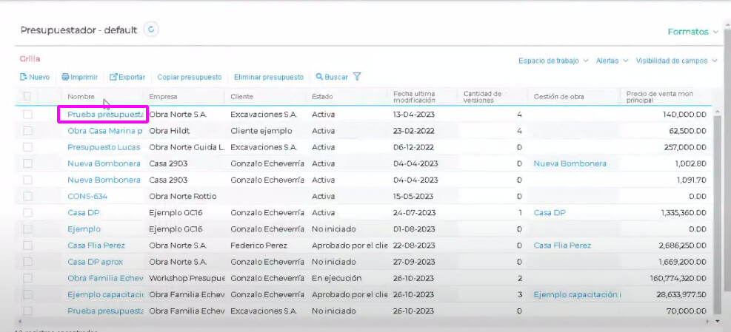731x332 pixels.
Task: Click the Fecha ultima modificación column header
Action: point(414,97)
